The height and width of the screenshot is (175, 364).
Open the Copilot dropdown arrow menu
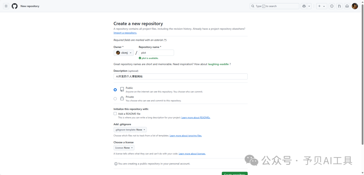(x=309, y=6)
